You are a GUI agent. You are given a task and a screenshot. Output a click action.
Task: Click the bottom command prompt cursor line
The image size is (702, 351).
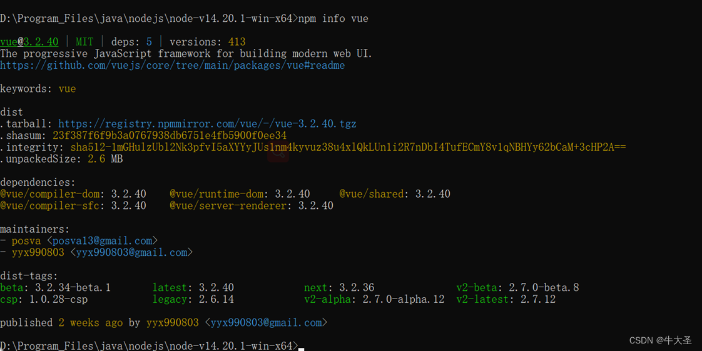click(152, 345)
